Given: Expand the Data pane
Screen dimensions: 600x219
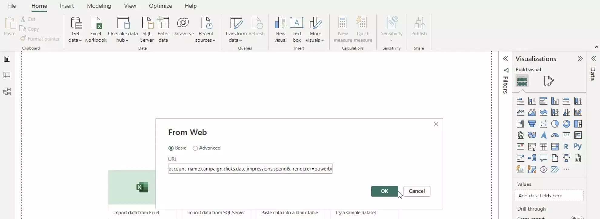Looking at the screenshot, I should pos(593,59).
